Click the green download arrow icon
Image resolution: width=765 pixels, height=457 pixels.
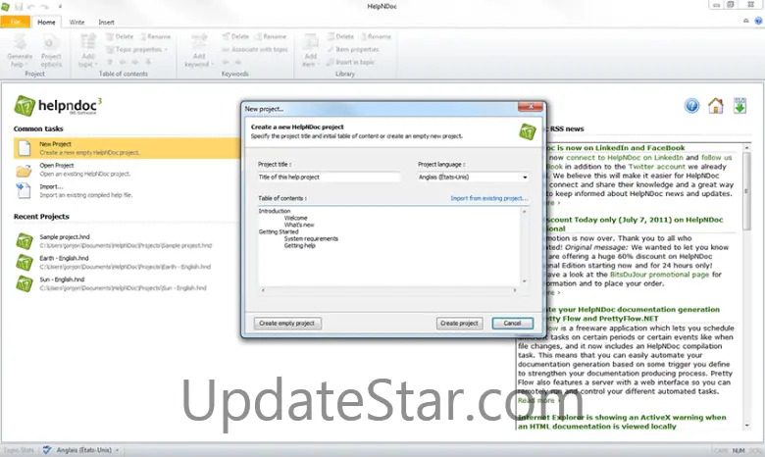739,105
